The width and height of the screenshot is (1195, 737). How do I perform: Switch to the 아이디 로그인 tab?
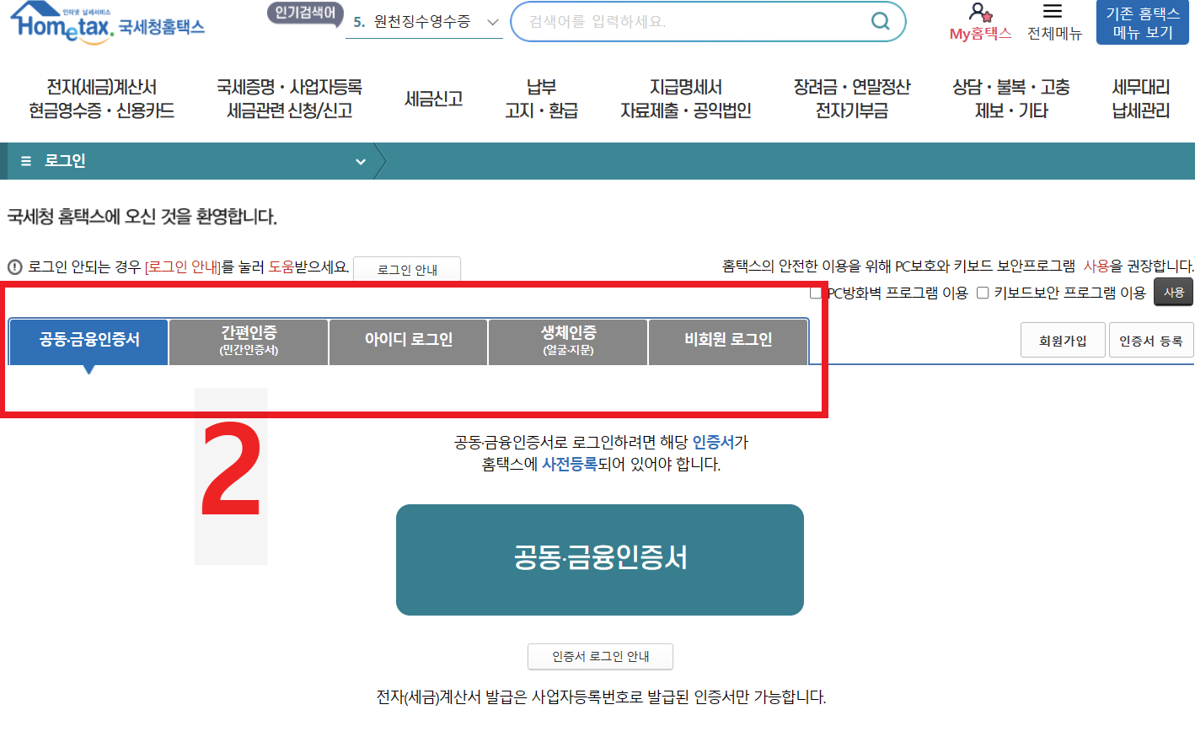[408, 342]
